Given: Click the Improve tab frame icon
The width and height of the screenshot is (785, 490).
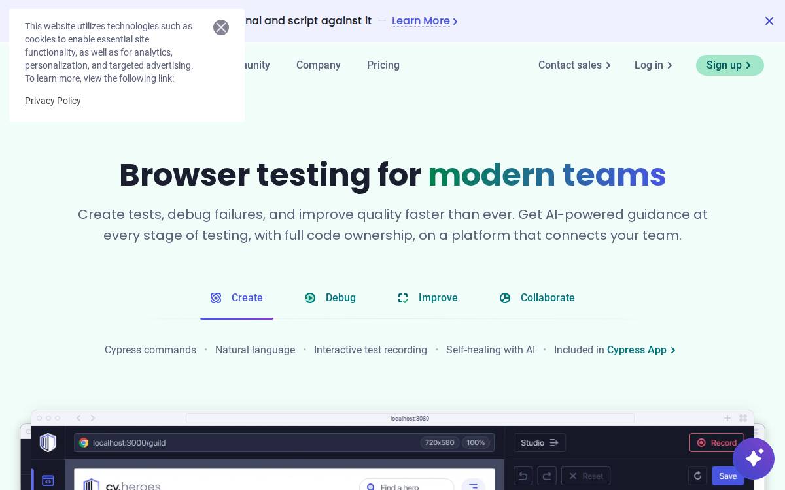Looking at the screenshot, I should [403, 298].
